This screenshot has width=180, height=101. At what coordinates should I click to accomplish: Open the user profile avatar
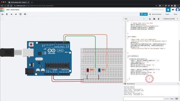(177, 10)
